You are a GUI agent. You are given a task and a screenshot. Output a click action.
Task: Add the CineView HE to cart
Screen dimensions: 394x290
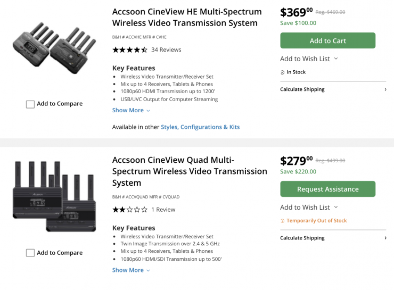[327, 40]
